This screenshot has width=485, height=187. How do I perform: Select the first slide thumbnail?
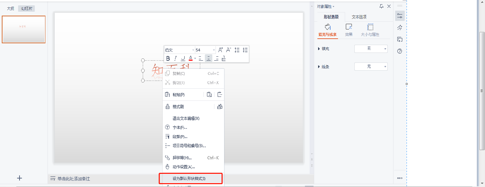point(24,29)
